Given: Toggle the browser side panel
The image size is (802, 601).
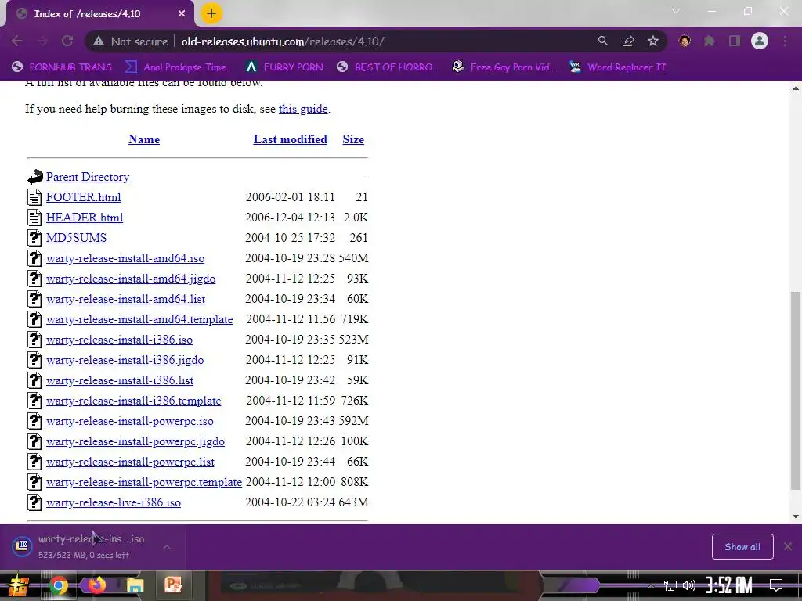Looking at the screenshot, I should tap(735, 41).
